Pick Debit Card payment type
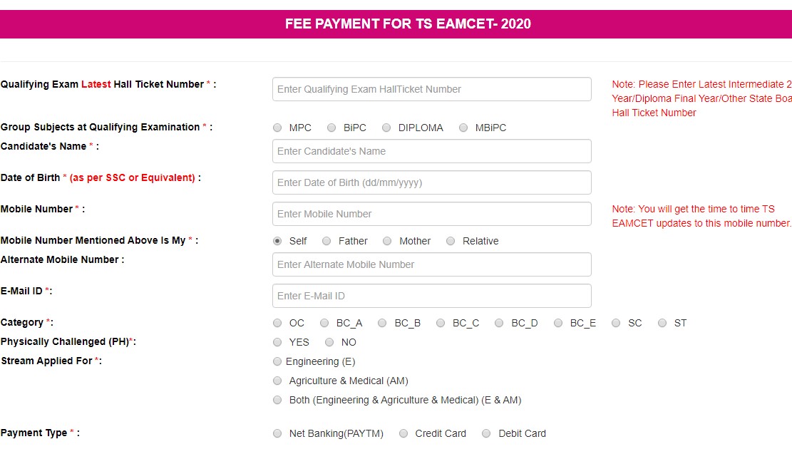Image resolution: width=792 pixels, height=449 pixels. pos(487,434)
